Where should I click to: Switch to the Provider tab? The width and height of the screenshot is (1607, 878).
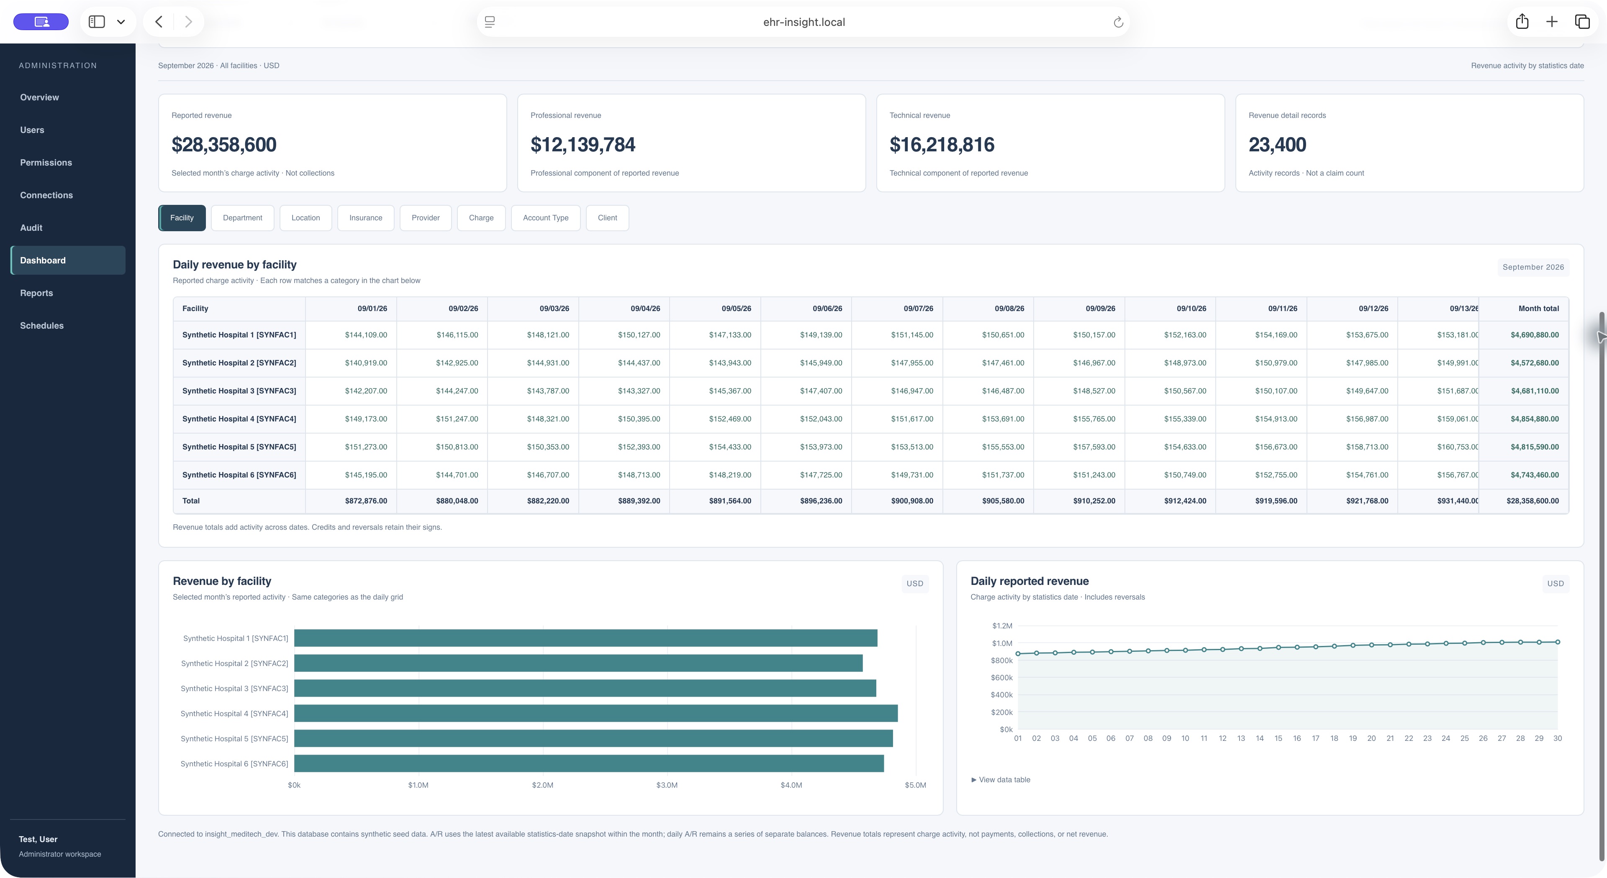426,217
